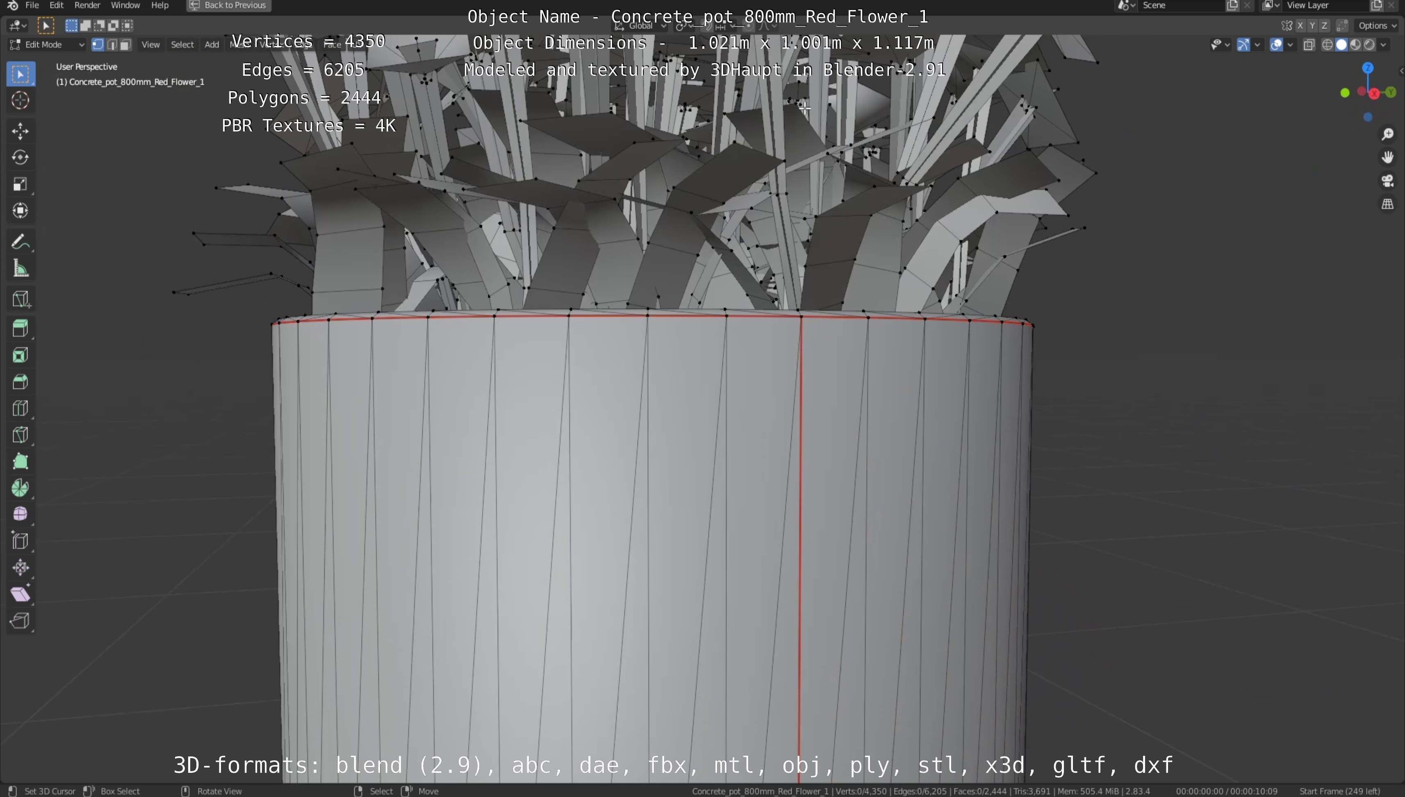Click the Back to Previous button
This screenshot has width=1405, height=797.
(x=228, y=5)
